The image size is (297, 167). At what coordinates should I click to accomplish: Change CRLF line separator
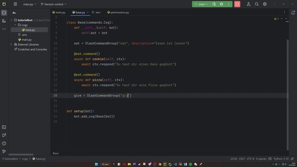pyautogui.click(x=242, y=159)
